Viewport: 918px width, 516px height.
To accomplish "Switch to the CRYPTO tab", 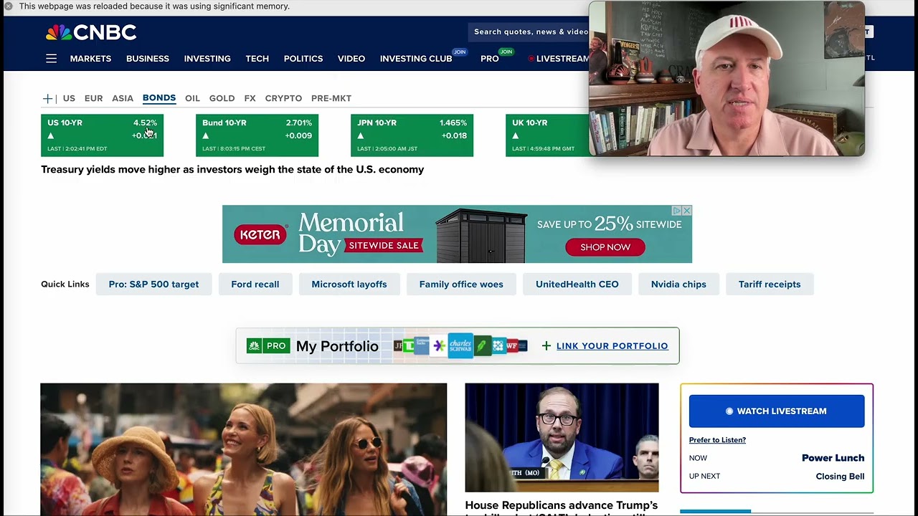I will click(283, 98).
